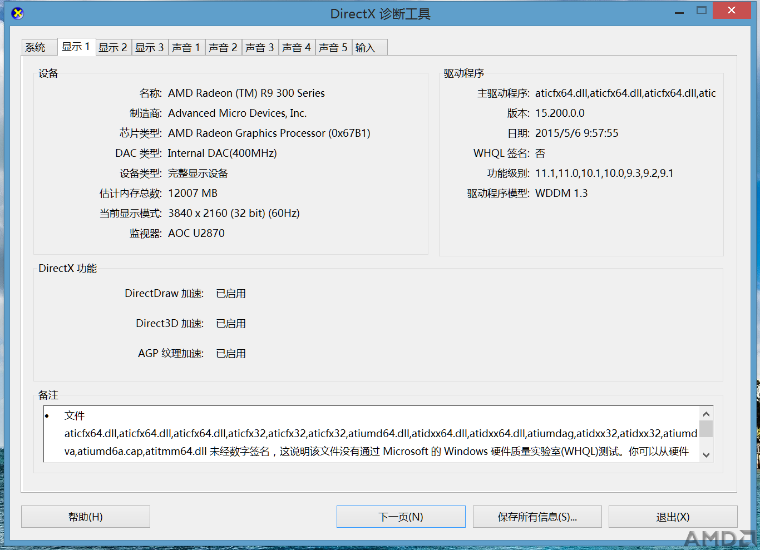Image resolution: width=760 pixels, height=550 pixels.
Task: Open the 显示 2 tab
Action: 113,48
